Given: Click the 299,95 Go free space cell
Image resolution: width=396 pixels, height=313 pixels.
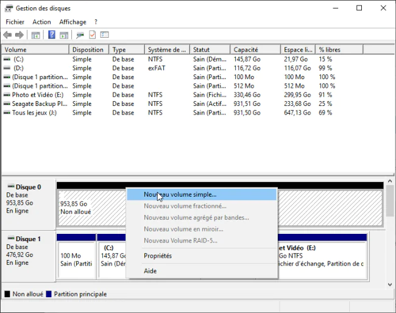Looking at the screenshot, I should (297, 95).
